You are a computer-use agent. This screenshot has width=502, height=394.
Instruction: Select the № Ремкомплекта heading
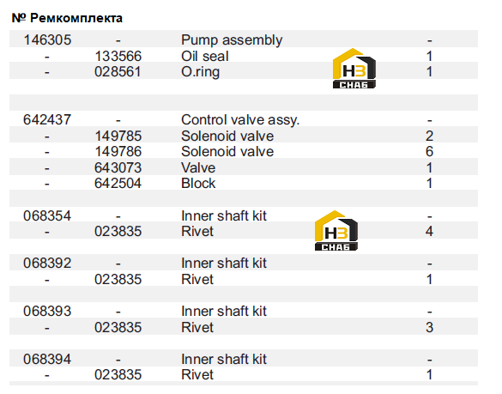pyautogui.click(x=67, y=18)
